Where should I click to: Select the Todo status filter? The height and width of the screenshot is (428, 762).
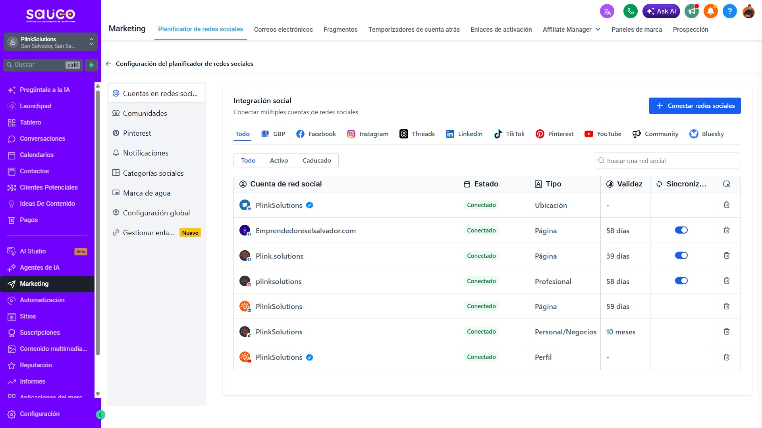pyautogui.click(x=248, y=161)
